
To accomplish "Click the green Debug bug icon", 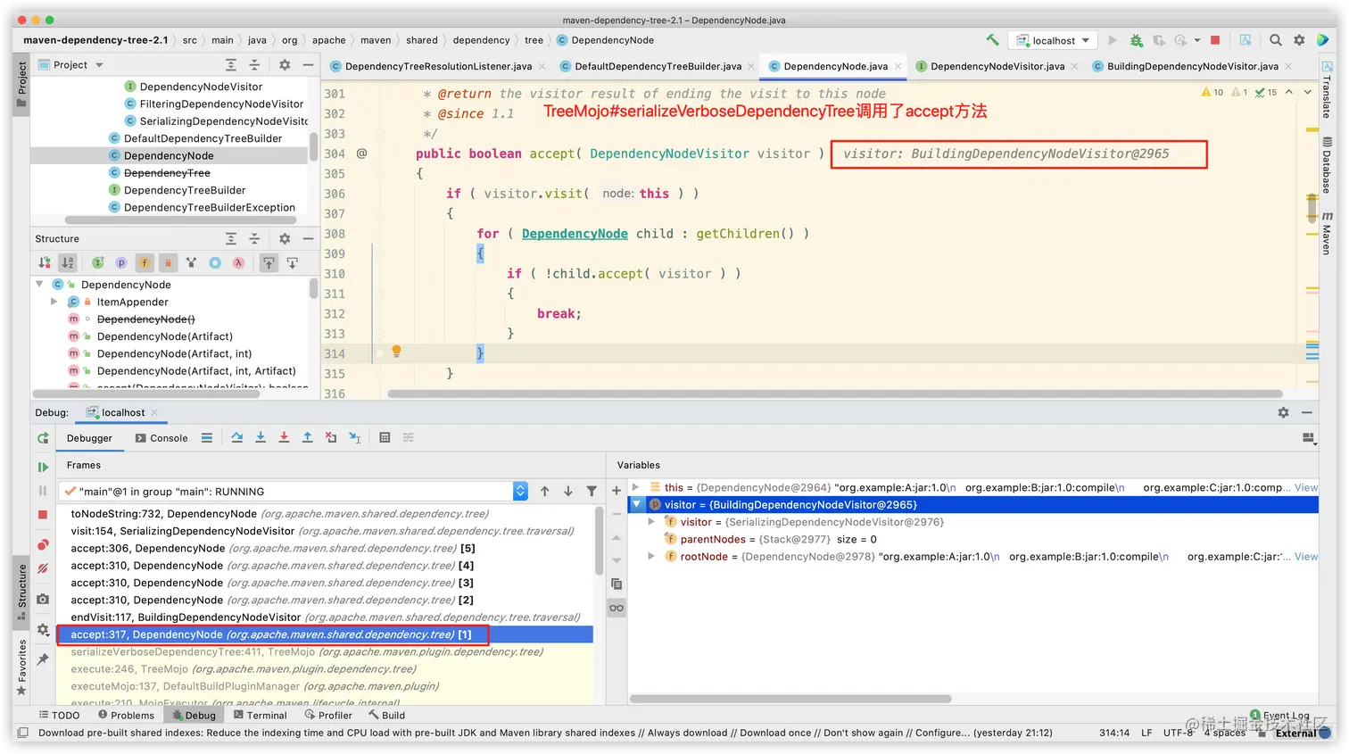I will 1136,40.
